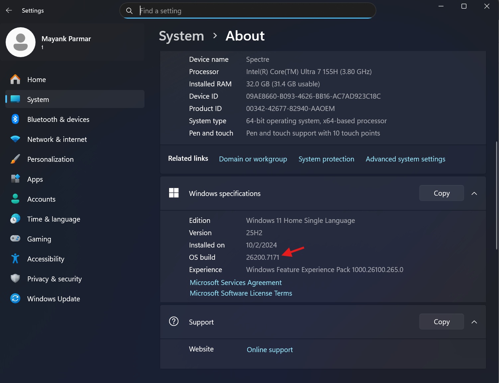Open Bluetooth & devices settings
This screenshot has height=383, width=499.
tap(58, 119)
